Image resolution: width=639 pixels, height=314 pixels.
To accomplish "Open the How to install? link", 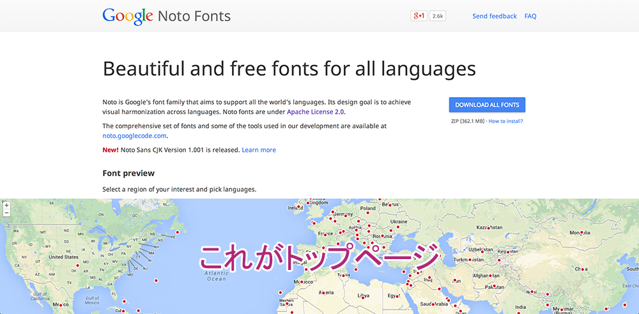I will (x=505, y=121).
